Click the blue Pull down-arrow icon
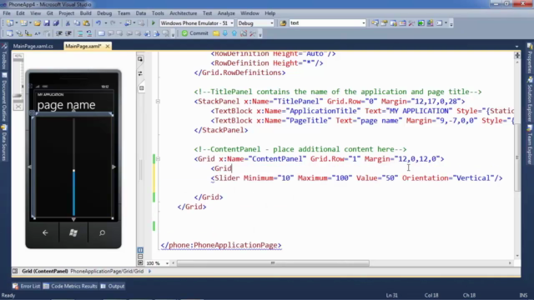Image resolution: width=534 pixels, height=300 pixels. click(225, 33)
